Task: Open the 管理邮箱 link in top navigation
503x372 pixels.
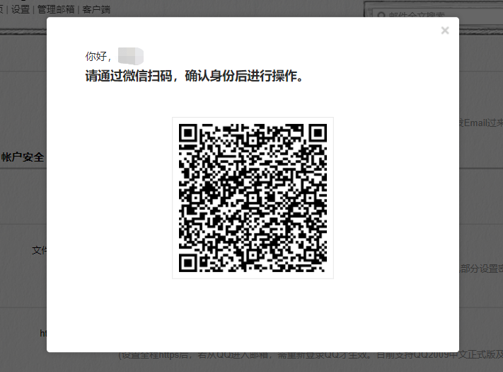Action: coord(57,10)
